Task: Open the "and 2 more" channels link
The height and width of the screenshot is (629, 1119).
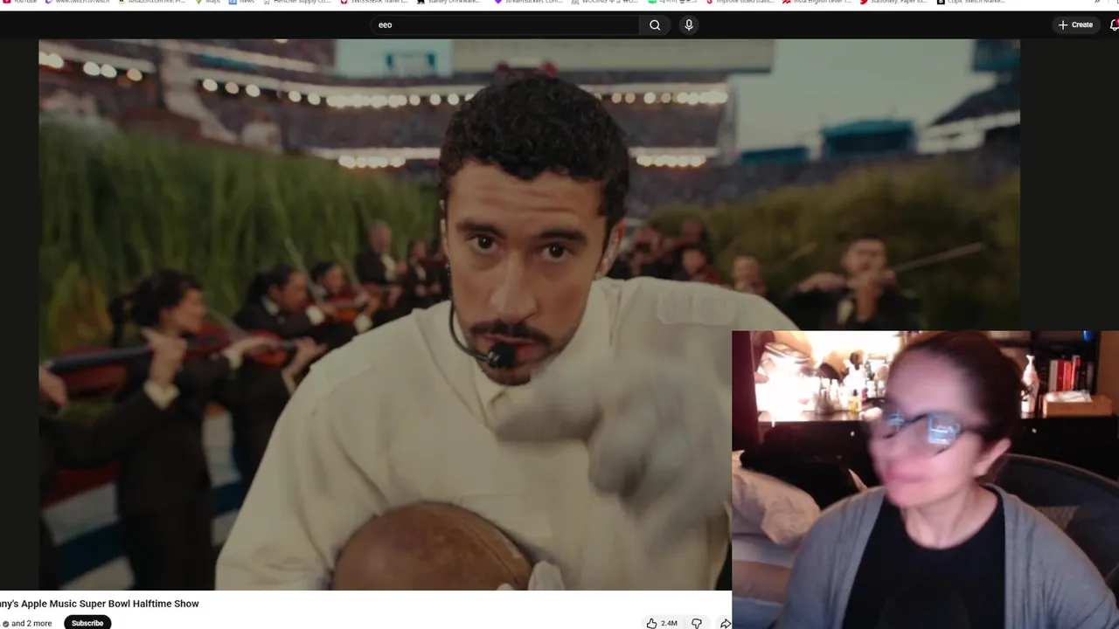Action: [x=31, y=623]
